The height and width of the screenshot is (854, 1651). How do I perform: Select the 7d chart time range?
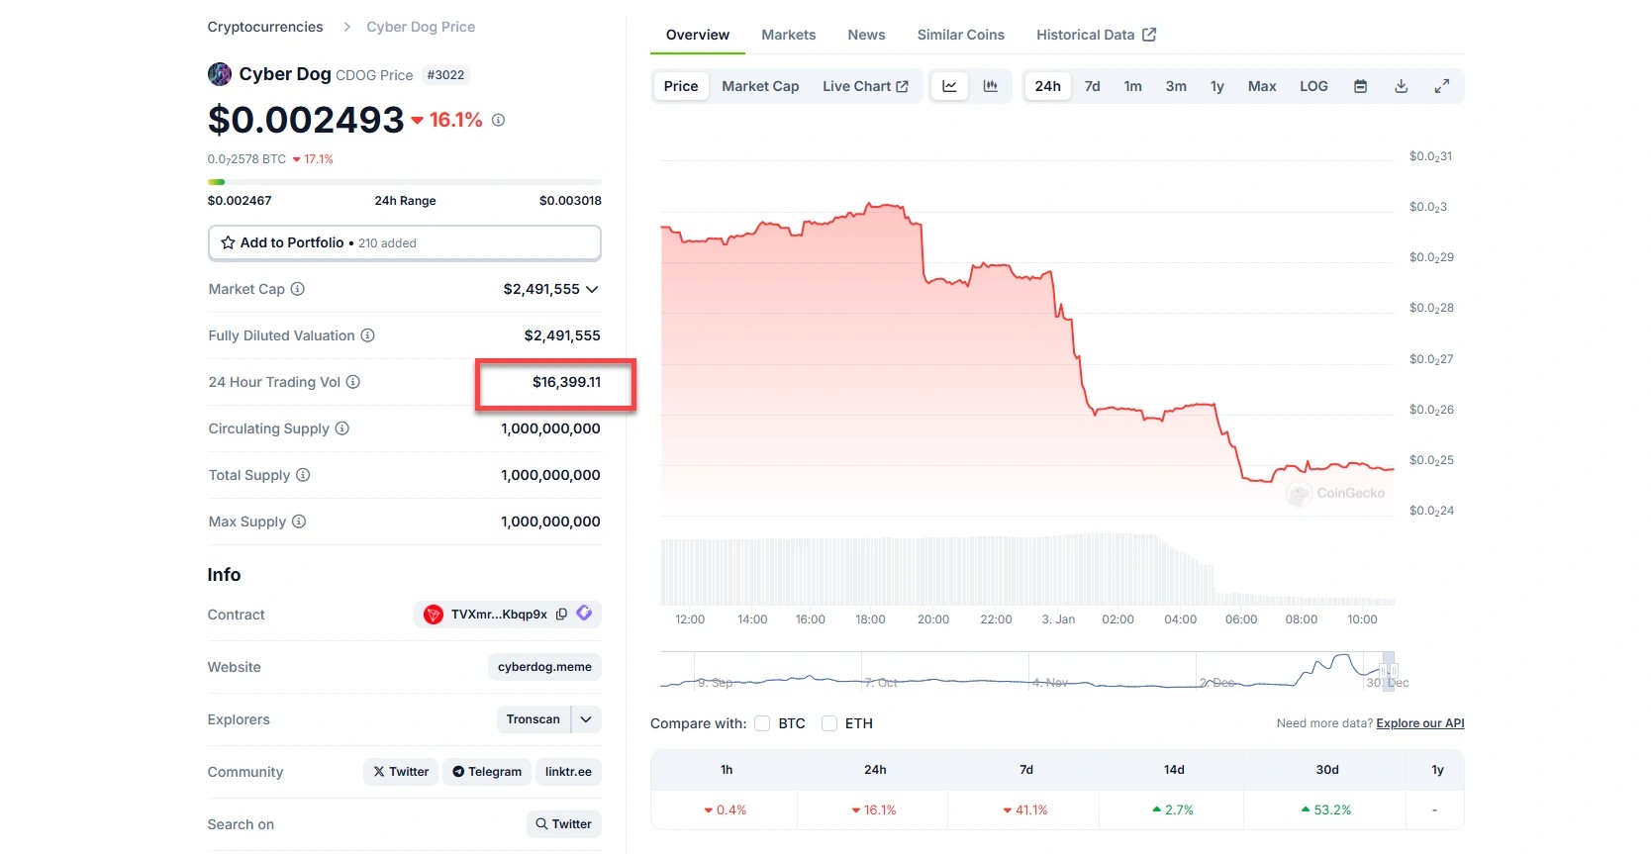click(x=1092, y=86)
